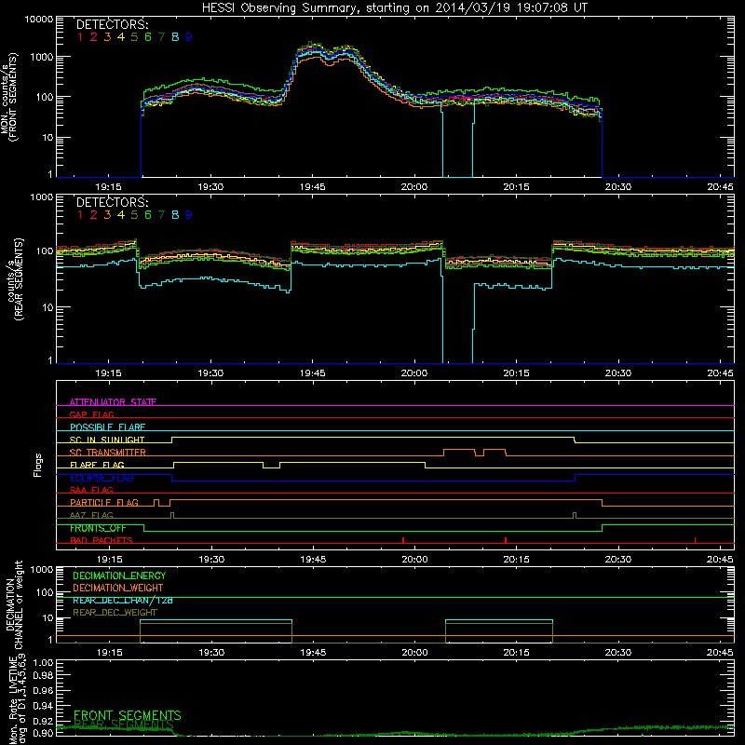Click 19:45 time label under front segments plot

point(313,187)
